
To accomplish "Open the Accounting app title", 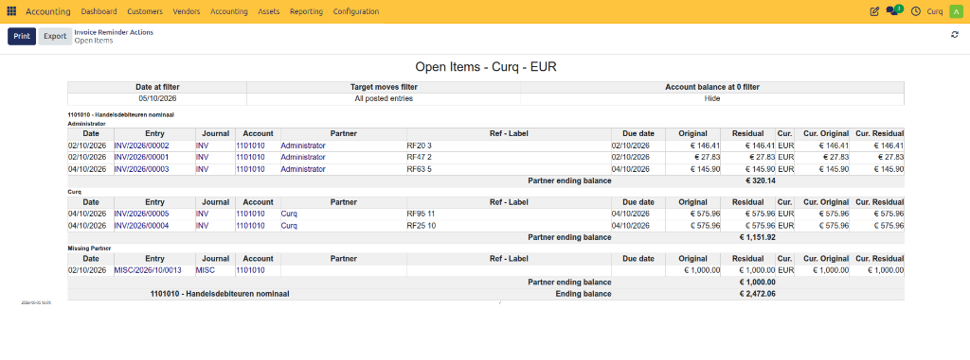I will (x=48, y=11).
